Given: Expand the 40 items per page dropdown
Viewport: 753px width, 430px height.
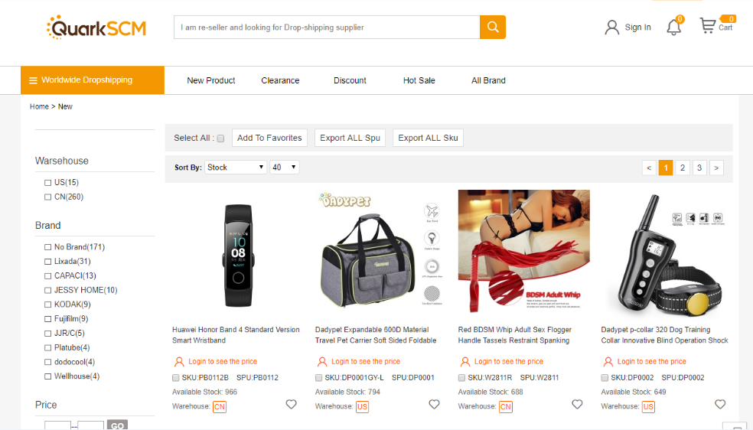Looking at the screenshot, I should [284, 168].
